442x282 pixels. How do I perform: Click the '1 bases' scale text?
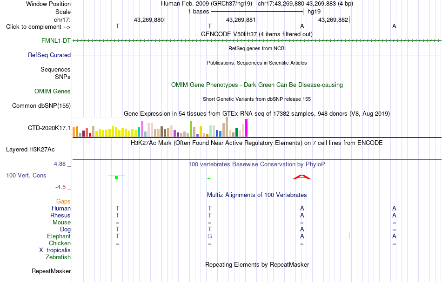point(199,12)
